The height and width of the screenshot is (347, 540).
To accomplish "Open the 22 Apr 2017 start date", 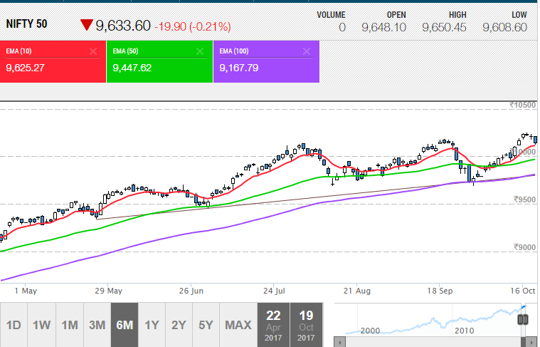I will tap(273, 325).
